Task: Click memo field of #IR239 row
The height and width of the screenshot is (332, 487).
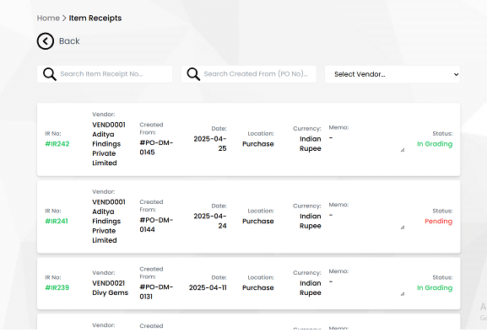Action: [x=367, y=286]
